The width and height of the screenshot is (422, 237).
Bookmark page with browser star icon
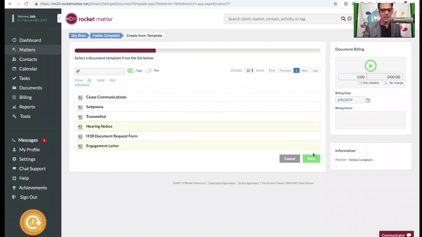(x=335, y=4)
